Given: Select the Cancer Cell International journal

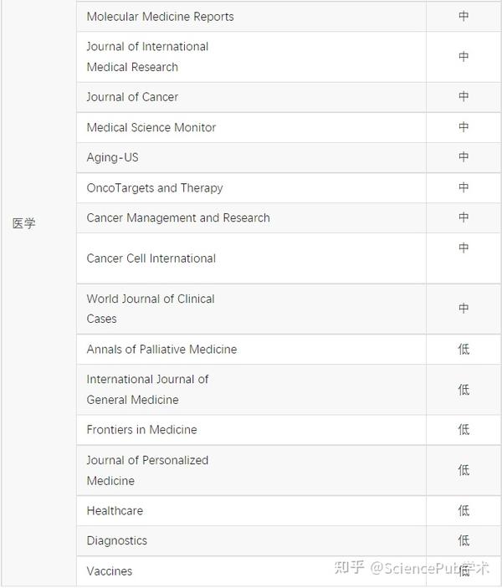Looking at the screenshot, I should click(x=151, y=258).
